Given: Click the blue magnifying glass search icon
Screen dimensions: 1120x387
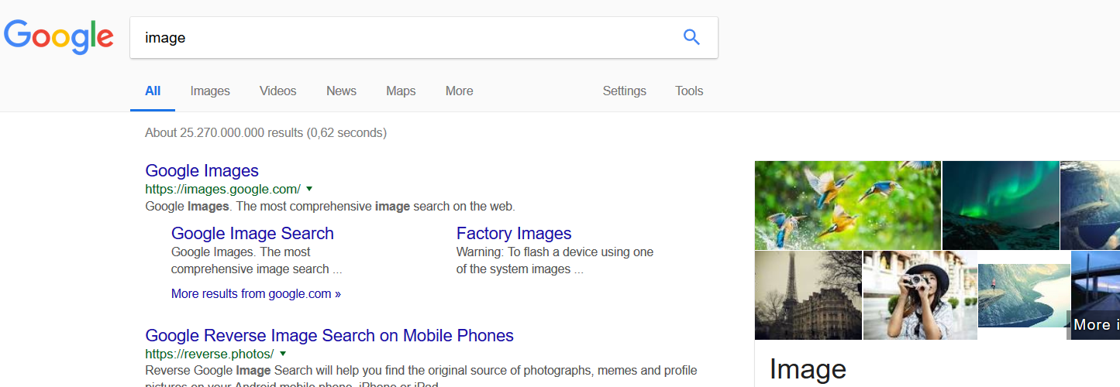Looking at the screenshot, I should click(x=691, y=37).
